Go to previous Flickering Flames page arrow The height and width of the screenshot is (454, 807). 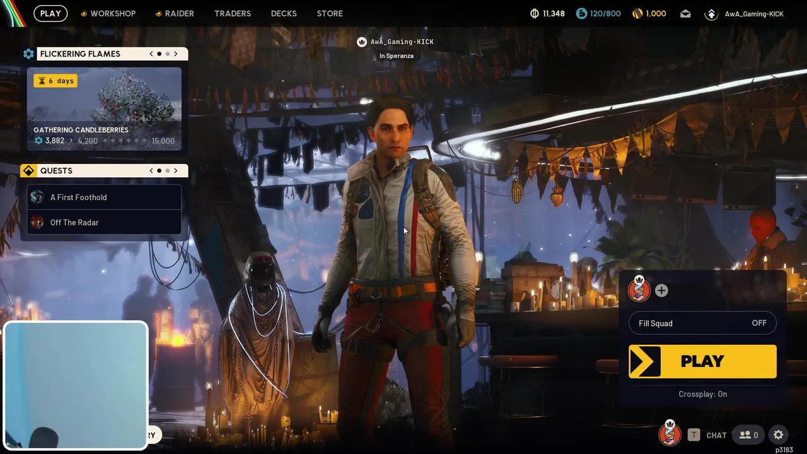tap(151, 54)
